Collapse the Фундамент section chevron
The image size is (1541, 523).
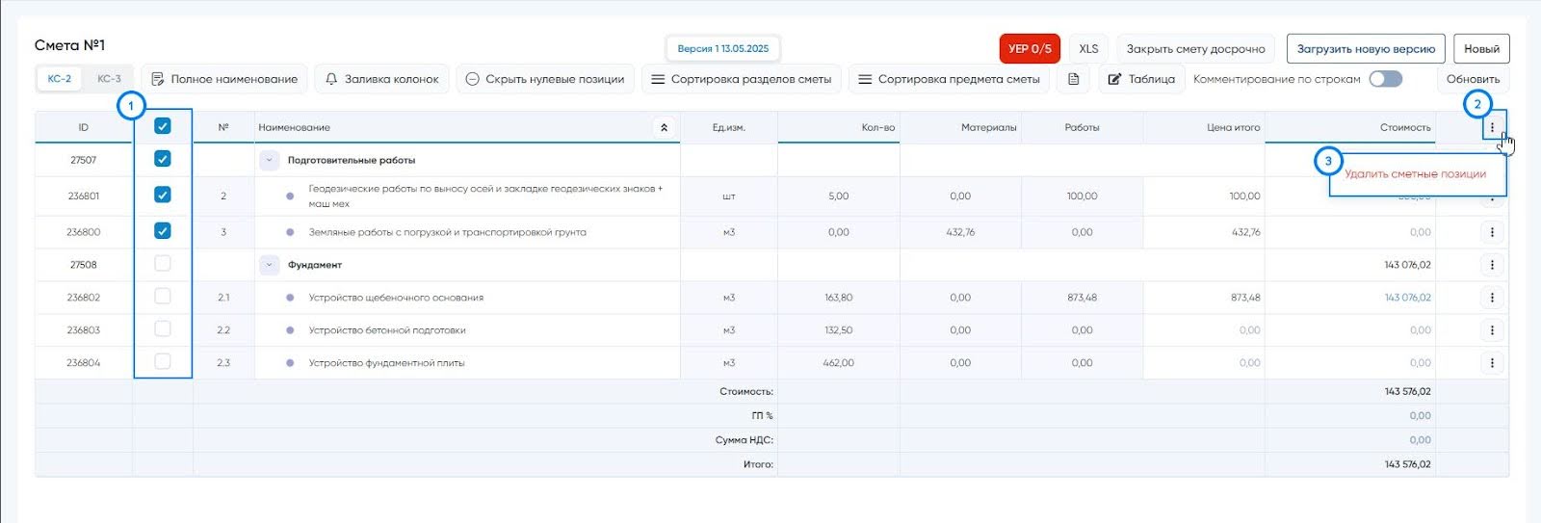pos(270,265)
